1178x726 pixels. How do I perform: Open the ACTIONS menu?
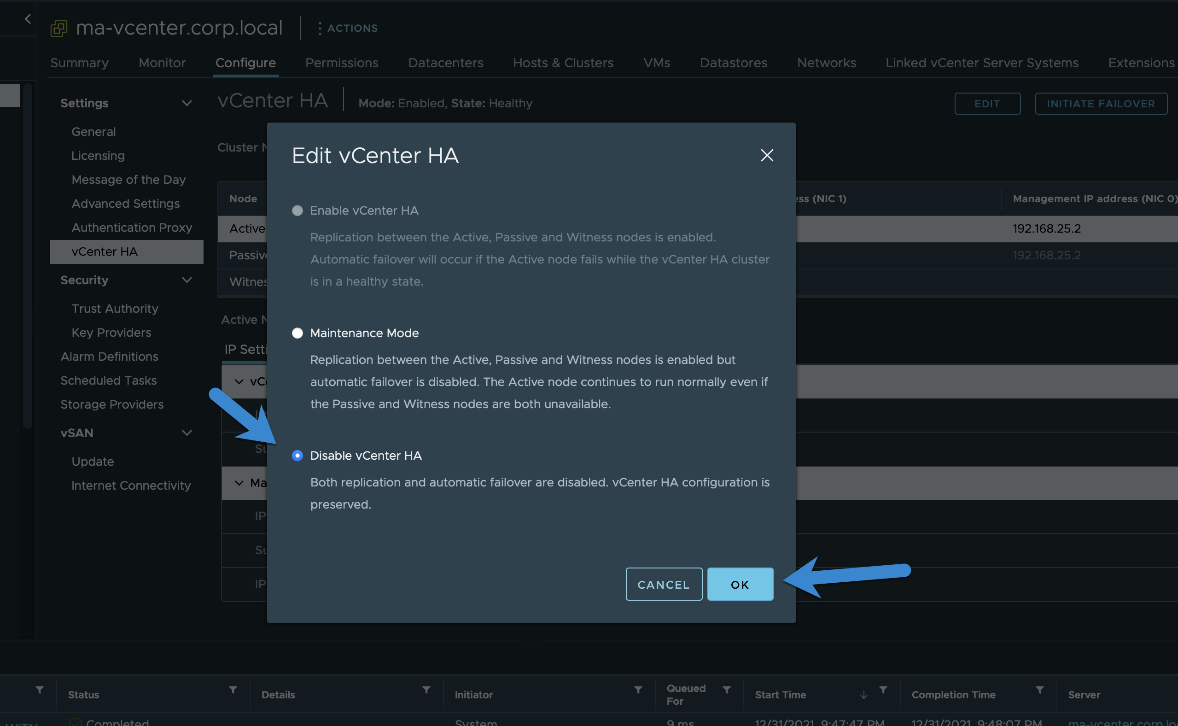348,28
